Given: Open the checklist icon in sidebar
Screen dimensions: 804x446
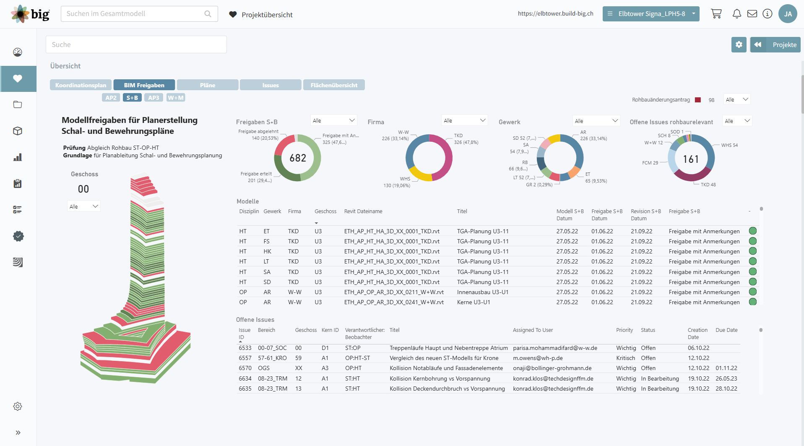Looking at the screenshot, I should 18,210.
